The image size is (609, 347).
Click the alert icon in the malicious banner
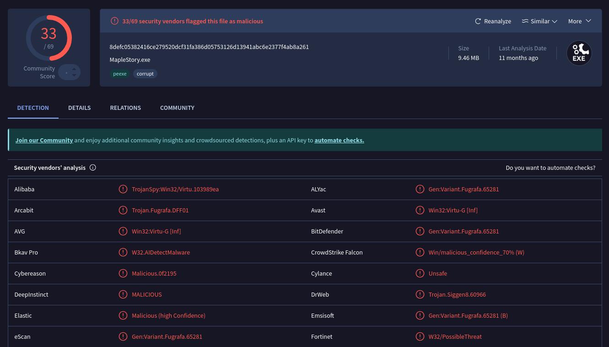coord(114,21)
